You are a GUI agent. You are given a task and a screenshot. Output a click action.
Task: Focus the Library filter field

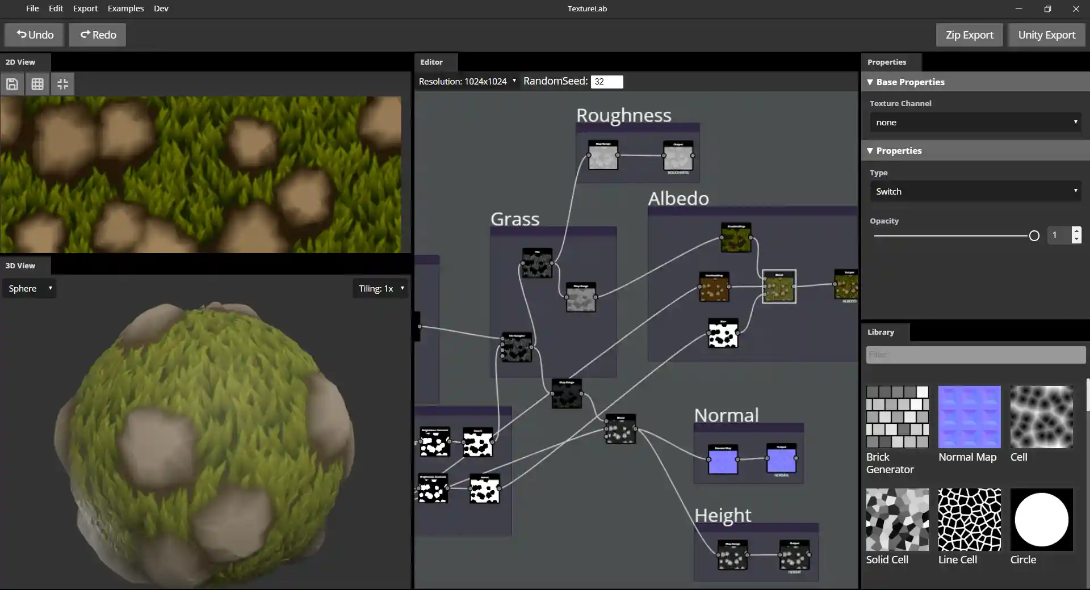click(976, 355)
